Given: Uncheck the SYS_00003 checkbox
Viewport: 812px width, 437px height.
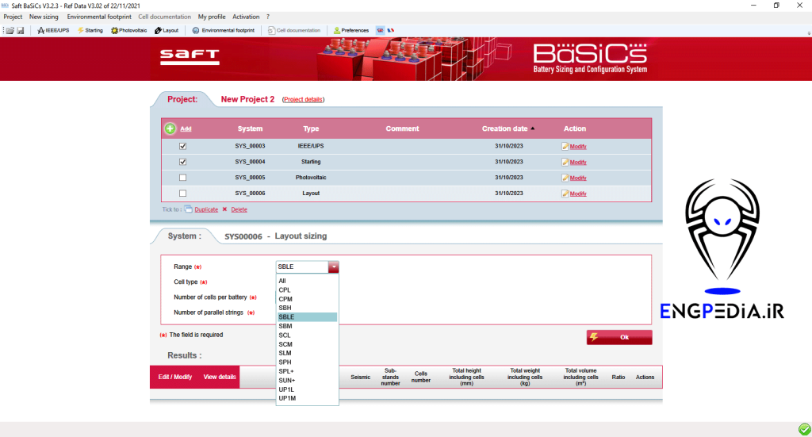Looking at the screenshot, I should (x=183, y=146).
